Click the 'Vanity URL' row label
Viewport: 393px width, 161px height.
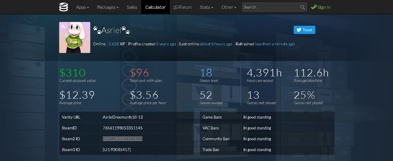pos(71,117)
